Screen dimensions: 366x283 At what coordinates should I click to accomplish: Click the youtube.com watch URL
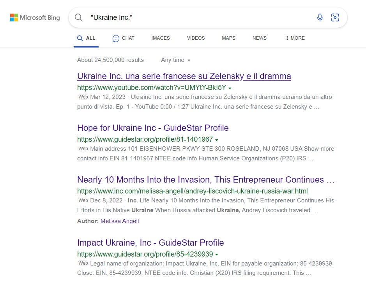pos(152,88)
